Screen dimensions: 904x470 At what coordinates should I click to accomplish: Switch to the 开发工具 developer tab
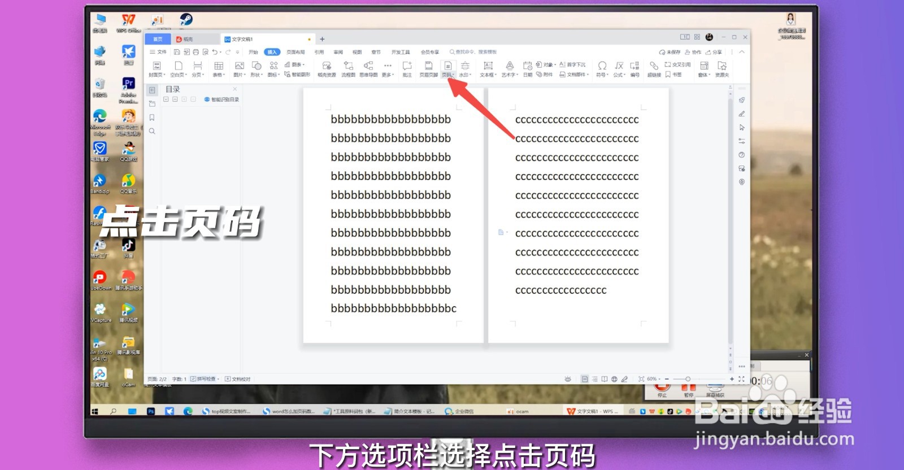401,52
